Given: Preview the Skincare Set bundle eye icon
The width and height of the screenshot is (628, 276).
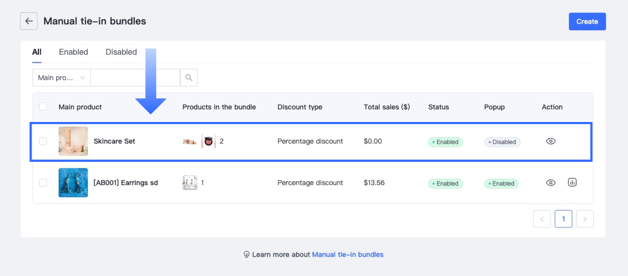Looking at the screenshot, I should click(x=550, y=141).
